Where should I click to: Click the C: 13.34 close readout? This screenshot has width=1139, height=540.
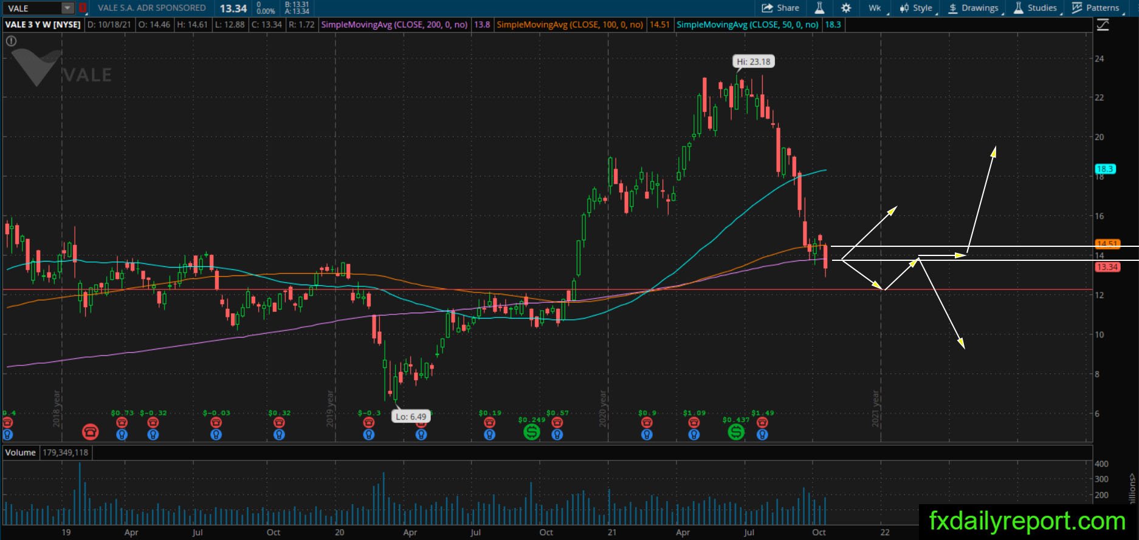pos(267,25)
